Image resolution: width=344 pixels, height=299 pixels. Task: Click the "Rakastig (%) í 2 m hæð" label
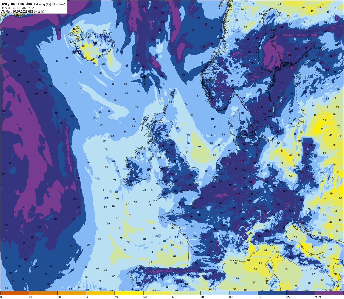tap(49, 4)
